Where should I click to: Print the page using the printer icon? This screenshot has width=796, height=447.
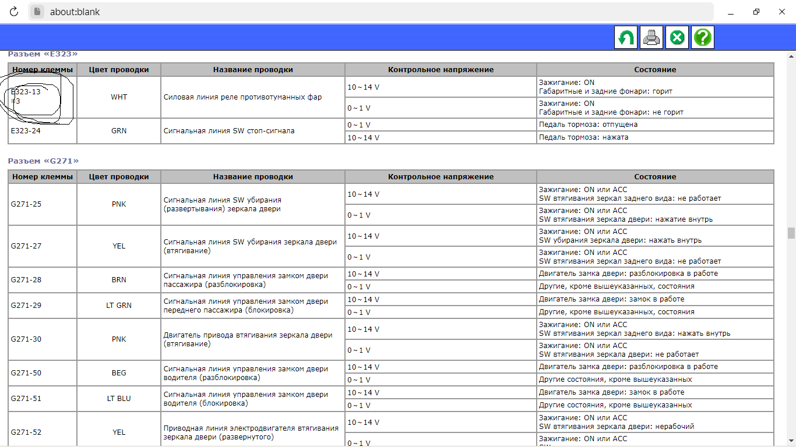point(651,38)
